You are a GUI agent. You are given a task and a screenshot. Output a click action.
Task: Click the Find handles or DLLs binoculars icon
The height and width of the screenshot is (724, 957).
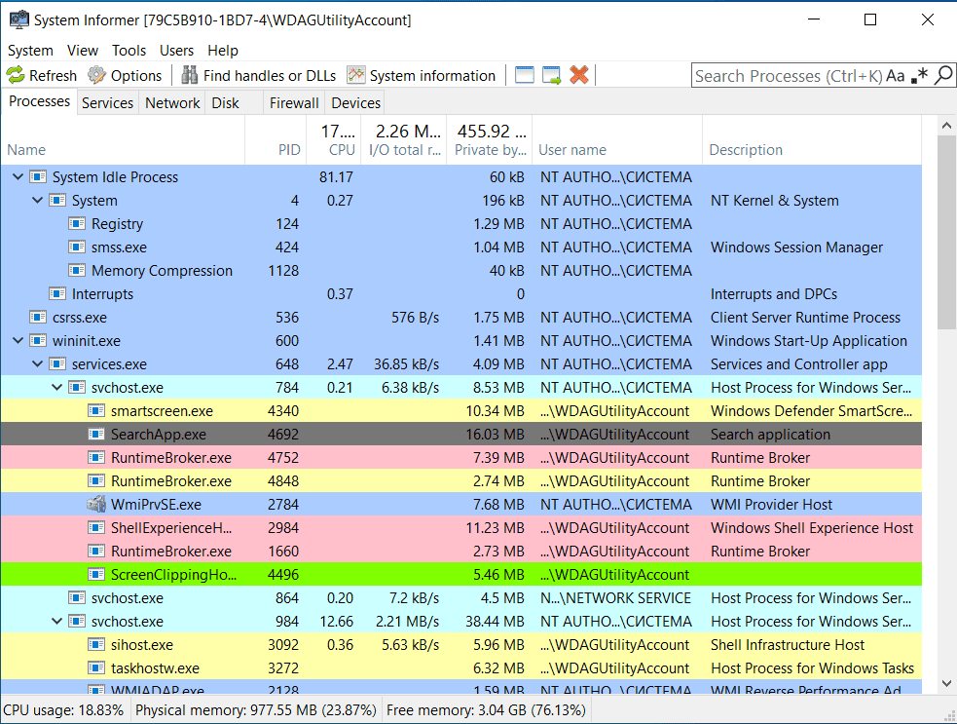click(189, 75)
